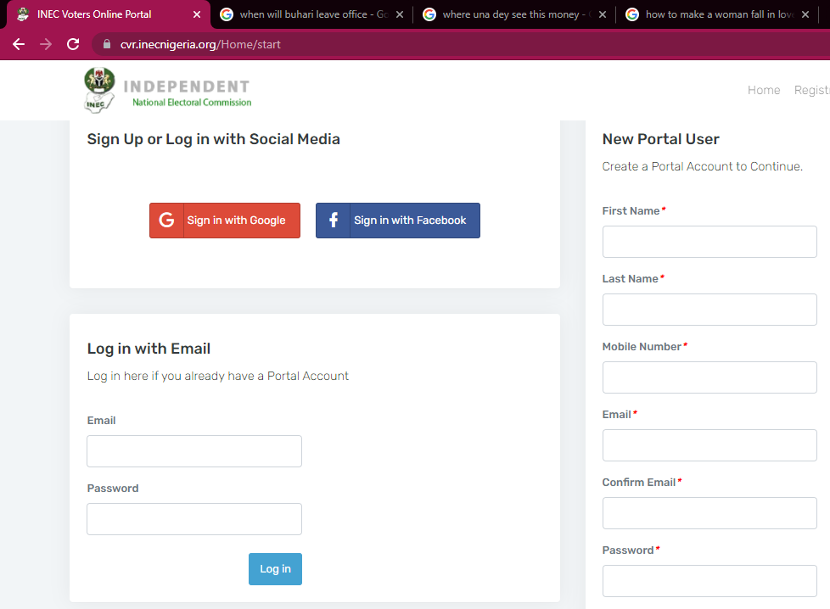Sign in with Google button
This screenshot has height=609, width=830.
pos(225,221)
